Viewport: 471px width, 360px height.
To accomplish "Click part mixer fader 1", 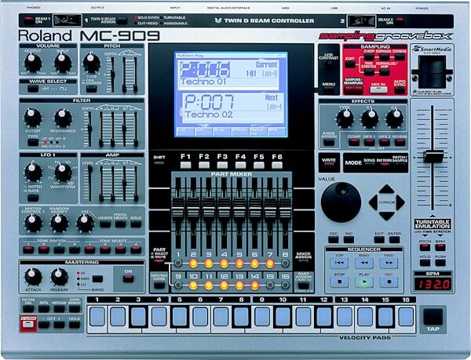I will coord(178,207).
